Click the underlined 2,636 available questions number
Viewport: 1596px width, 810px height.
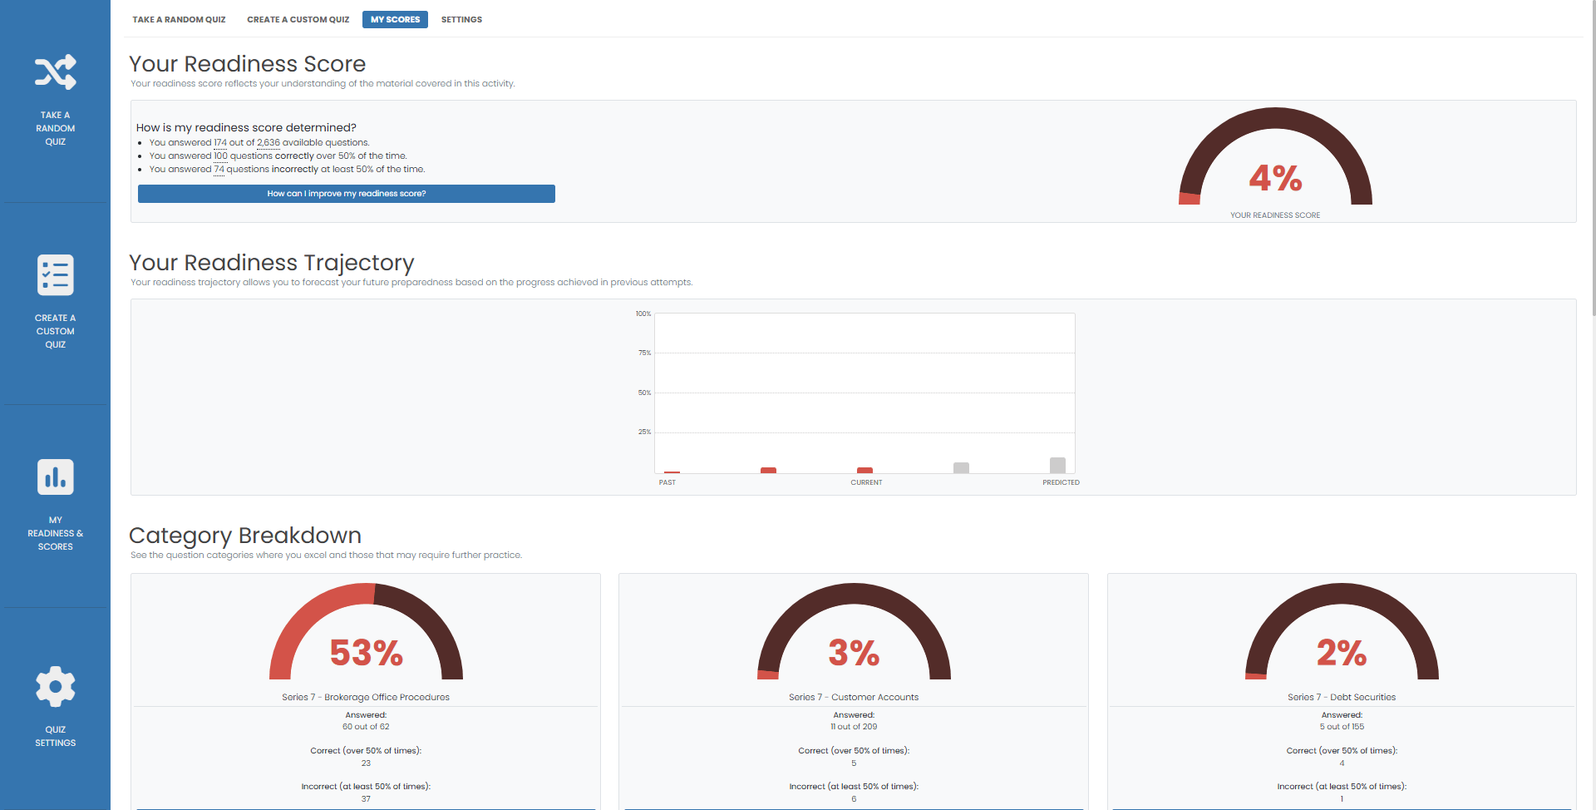(268, 143)
